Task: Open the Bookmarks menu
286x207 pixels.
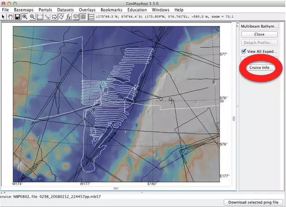Action: coord(111,9)
